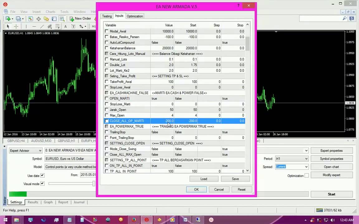Click the Save button
Viewport: 359px width, 224px height.
pyautogui.click(x=235, y=179)
